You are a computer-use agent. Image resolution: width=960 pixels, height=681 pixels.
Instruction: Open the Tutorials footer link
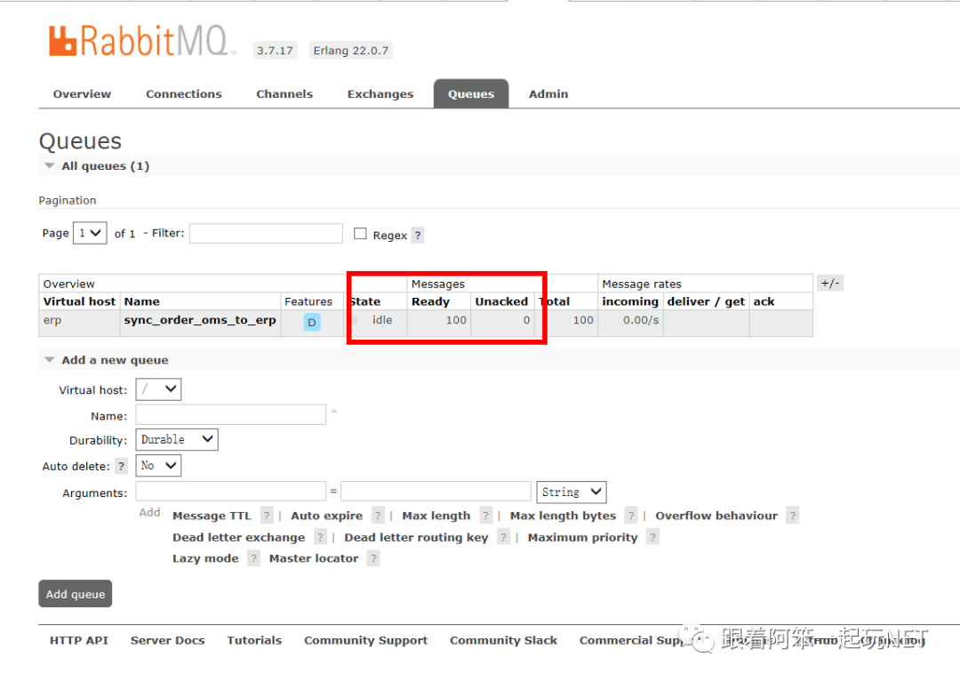[255, 640]
